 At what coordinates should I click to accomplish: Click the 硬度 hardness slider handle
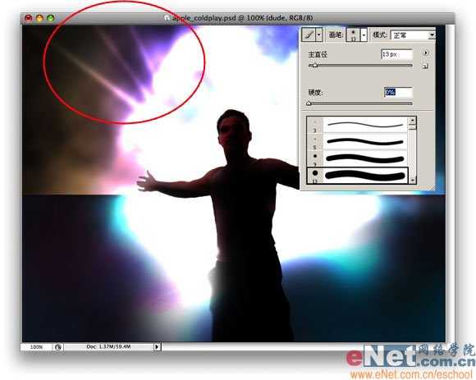point(309,103)
